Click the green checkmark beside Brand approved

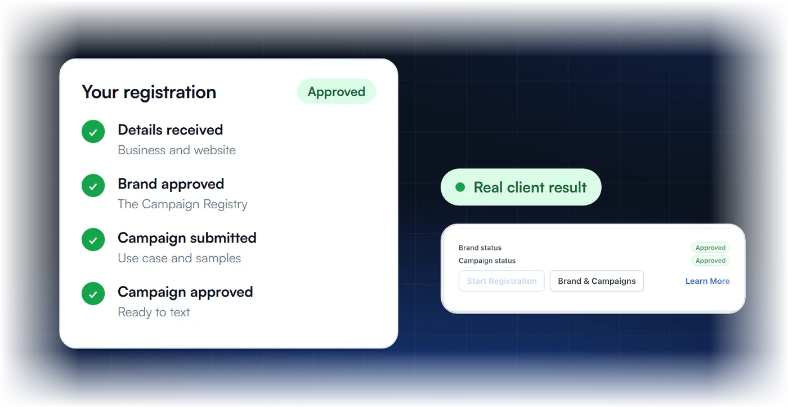tap(93, 186)
